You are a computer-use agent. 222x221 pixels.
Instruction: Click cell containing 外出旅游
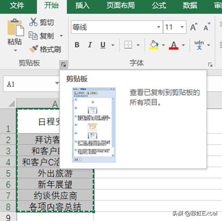coord(55,173)
